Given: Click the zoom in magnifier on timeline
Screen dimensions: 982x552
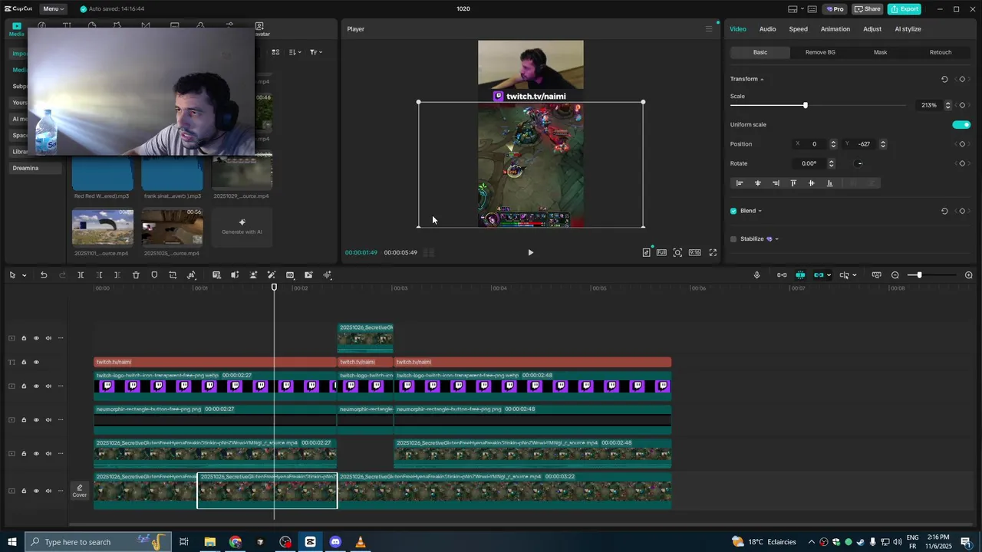Looking at the screenshot, I should point(968,275).
